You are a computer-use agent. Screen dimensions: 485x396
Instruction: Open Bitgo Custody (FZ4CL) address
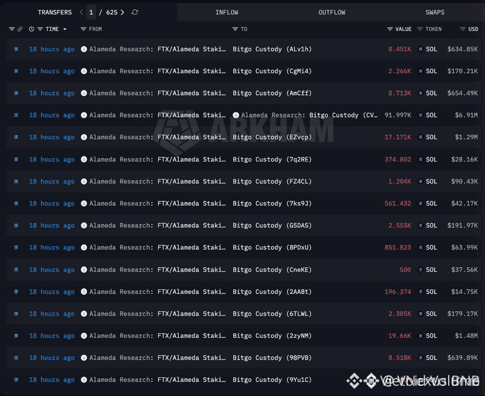(x=272, y=181)
